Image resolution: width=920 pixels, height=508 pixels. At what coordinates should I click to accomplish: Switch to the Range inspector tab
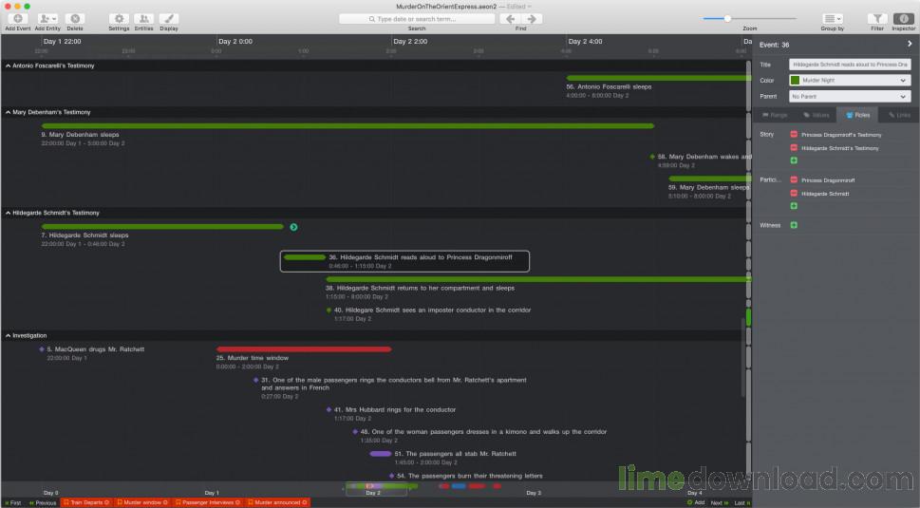[775, 115]
